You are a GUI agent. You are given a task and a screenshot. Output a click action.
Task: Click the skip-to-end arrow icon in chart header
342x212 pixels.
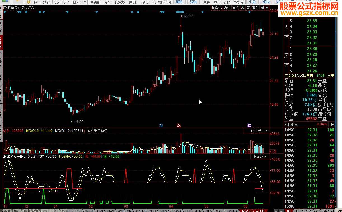click(x=262, y=8)
